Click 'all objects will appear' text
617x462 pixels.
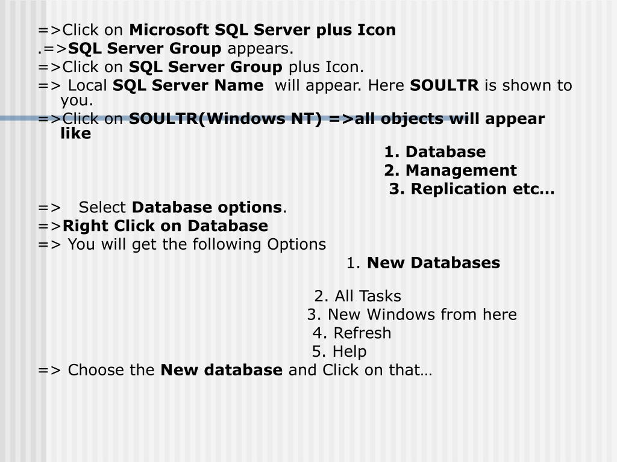click(449, 119)
